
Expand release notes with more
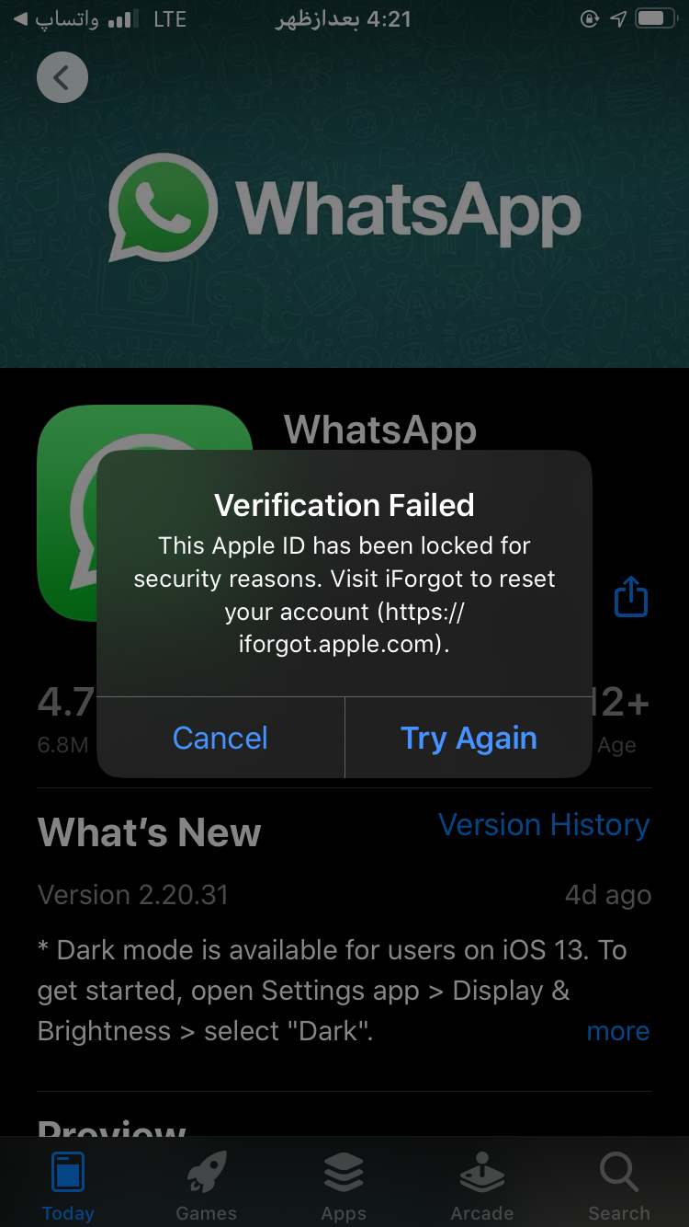[618, 1031]
